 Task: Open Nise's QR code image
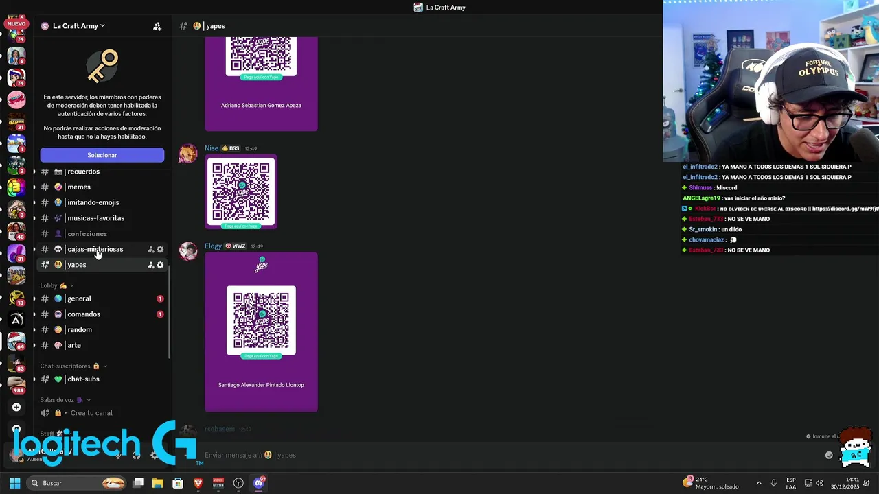coord(241,192)
